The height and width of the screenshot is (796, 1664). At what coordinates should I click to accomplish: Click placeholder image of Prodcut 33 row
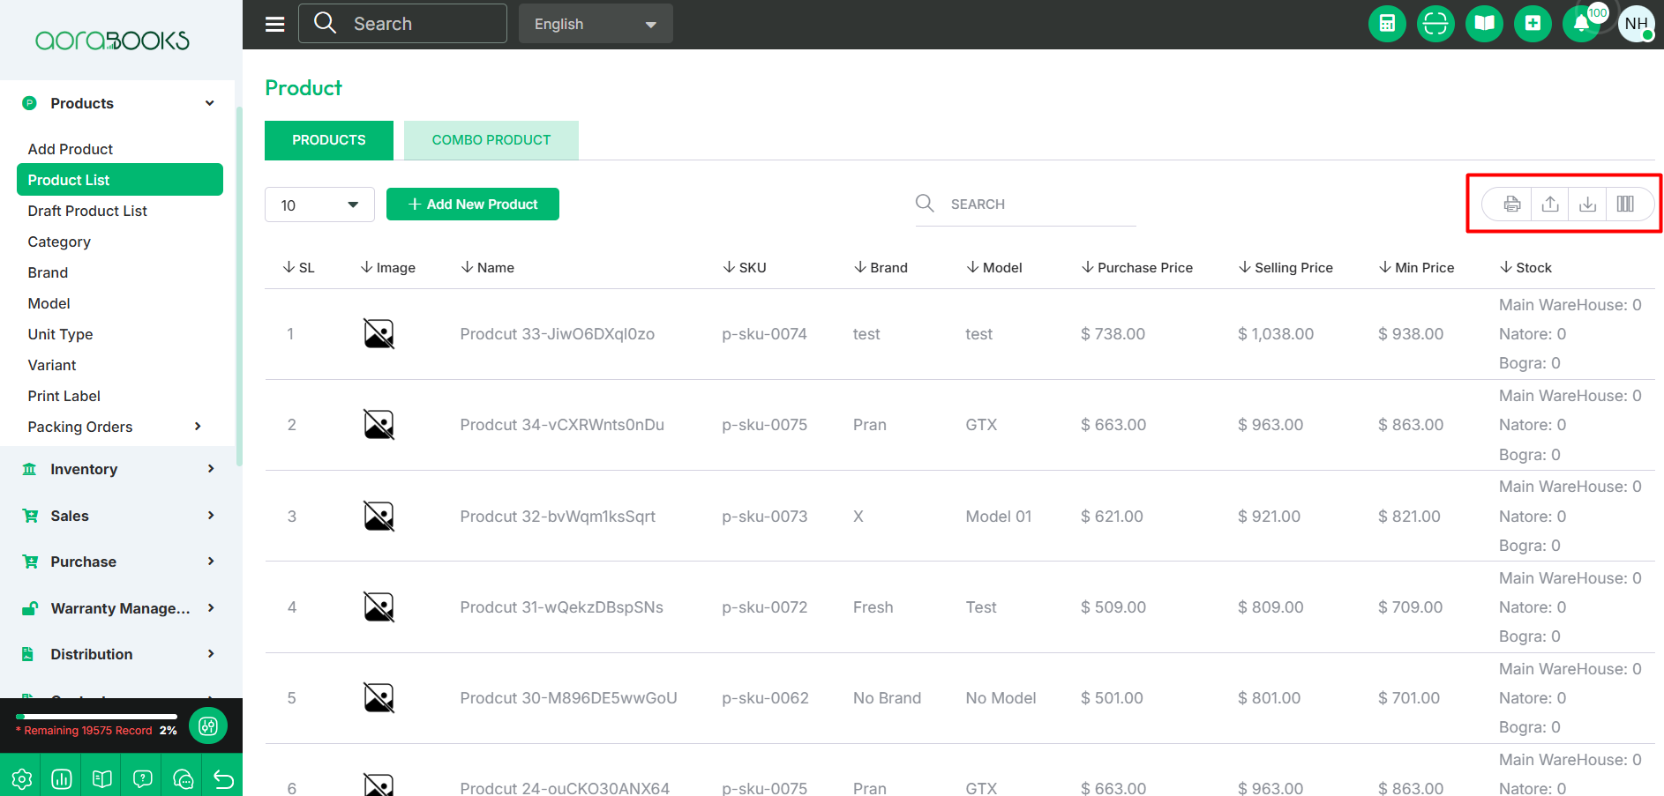tap(379, 334)
